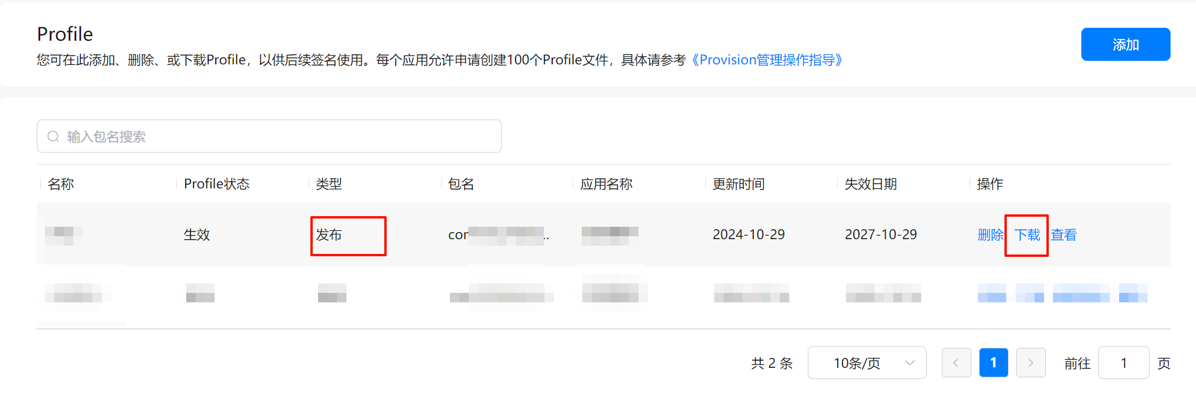Click the 发布 type cell in first row
Screen dimensions: 1196x411
329,235
